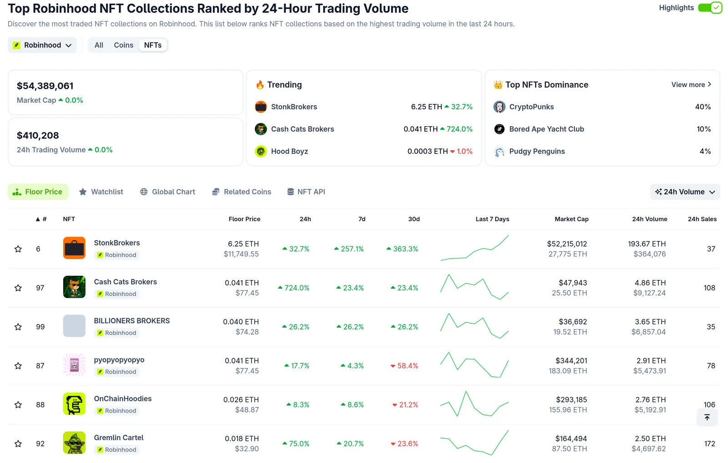728x463 pixels.
Task: Click the Robinhood tag under Gremlin Cartel
Action: click(x=116, y=450)
